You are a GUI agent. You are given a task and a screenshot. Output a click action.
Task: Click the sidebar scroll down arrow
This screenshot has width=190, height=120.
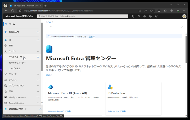point(42,103)
